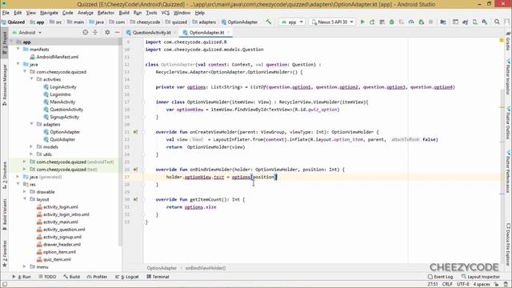This screenshot has width=512, height=288.
Task: Click the override gutter icon for getItemCount
Action: tap(135, 199)
